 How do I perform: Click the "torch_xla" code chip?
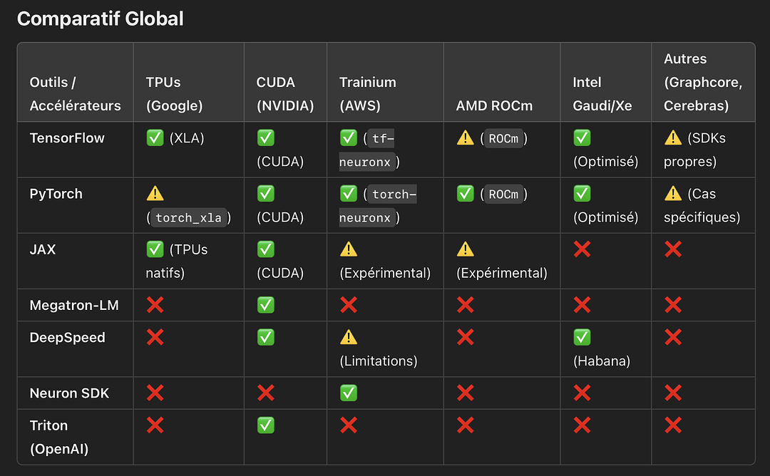188,217
